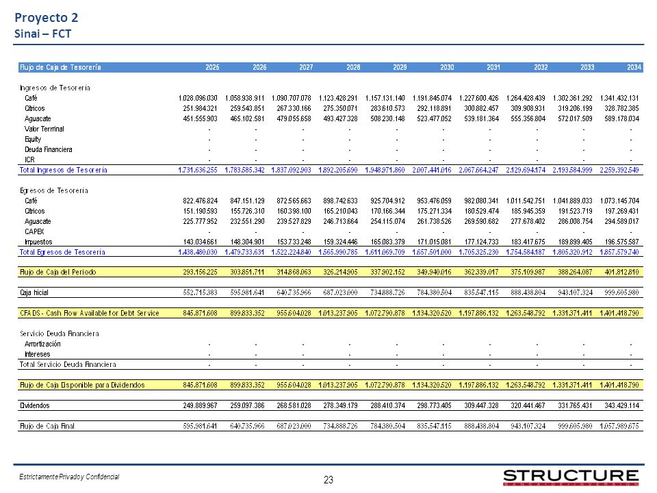The image size is (657, 493).
Task: Select Café income value 1.341.432.131
Action: tap(619, 98)
